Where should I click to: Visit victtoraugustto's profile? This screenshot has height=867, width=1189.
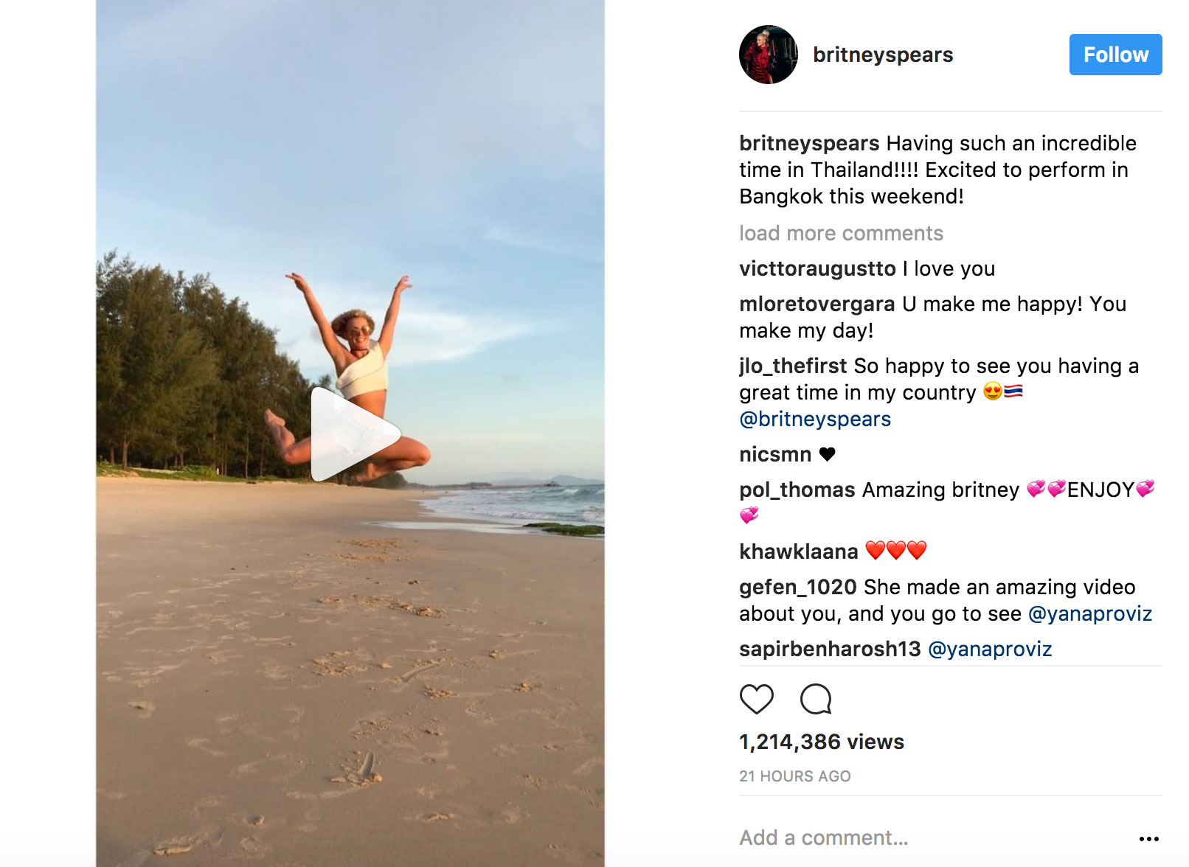click(x=817, y=268)
